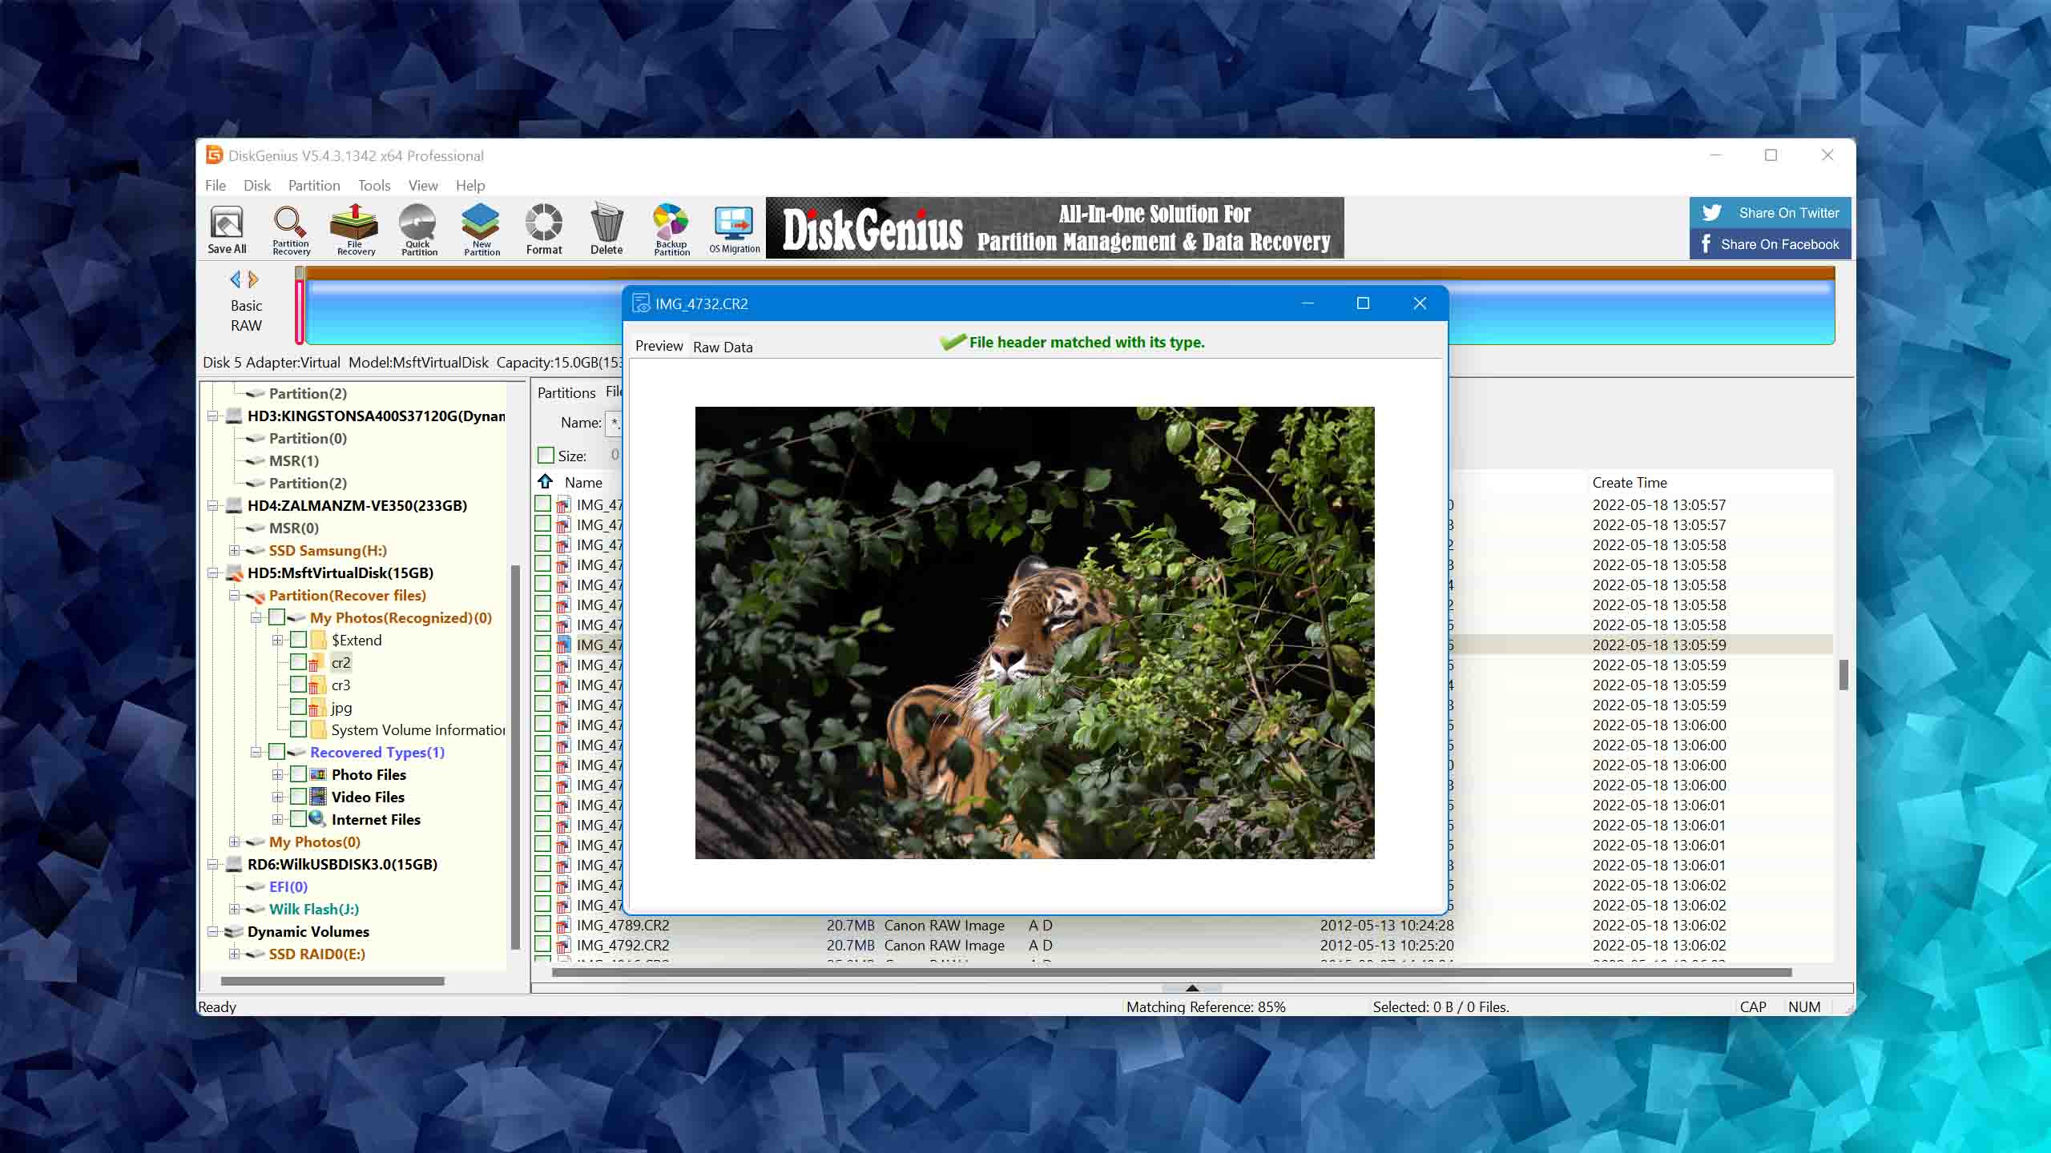Click the file list vertical scrollbar thumb
Screen dimensions: 2051x1153
tap(1843, 674)
